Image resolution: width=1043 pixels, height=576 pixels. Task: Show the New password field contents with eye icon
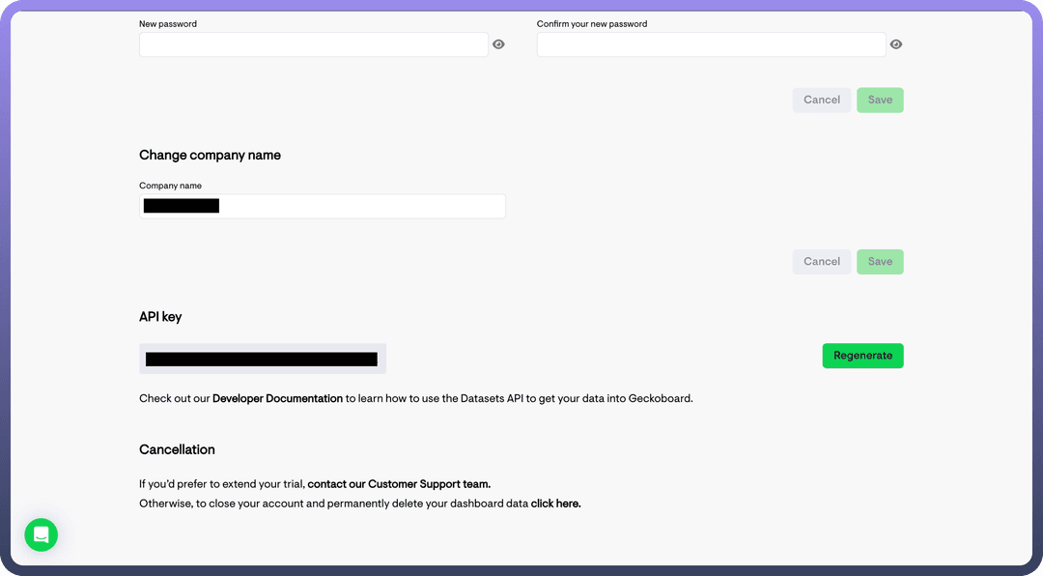click(x=498, y=44)
